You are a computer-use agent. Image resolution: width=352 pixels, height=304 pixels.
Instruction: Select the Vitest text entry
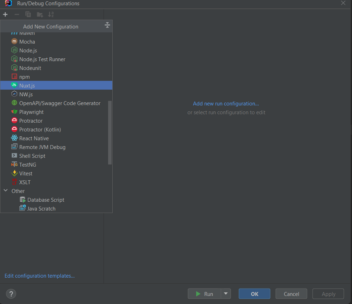pos(26,173)
